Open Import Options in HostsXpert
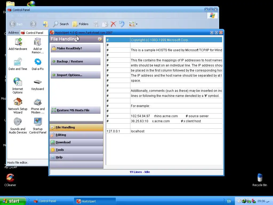273x205 pixels. [x=75, y=75]
